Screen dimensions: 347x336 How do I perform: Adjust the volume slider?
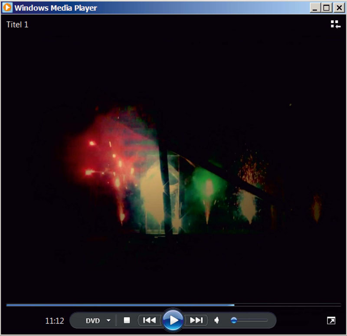click(x=249, y=320)
